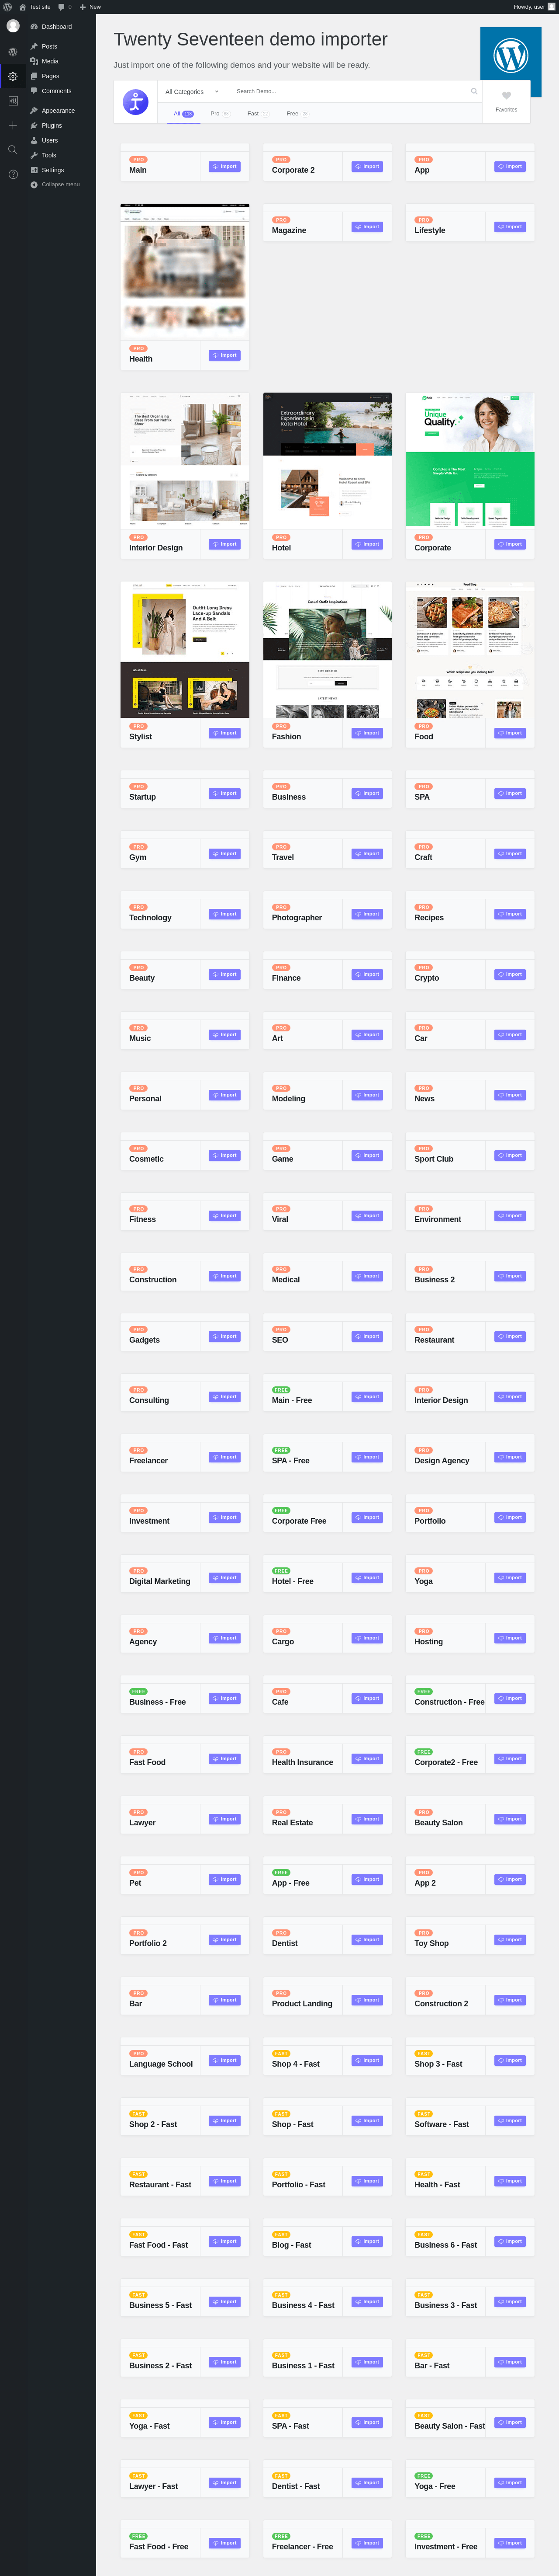The image size is (559, 2576).
Task: Import the Hotel demo
Action: click(367, 544)
